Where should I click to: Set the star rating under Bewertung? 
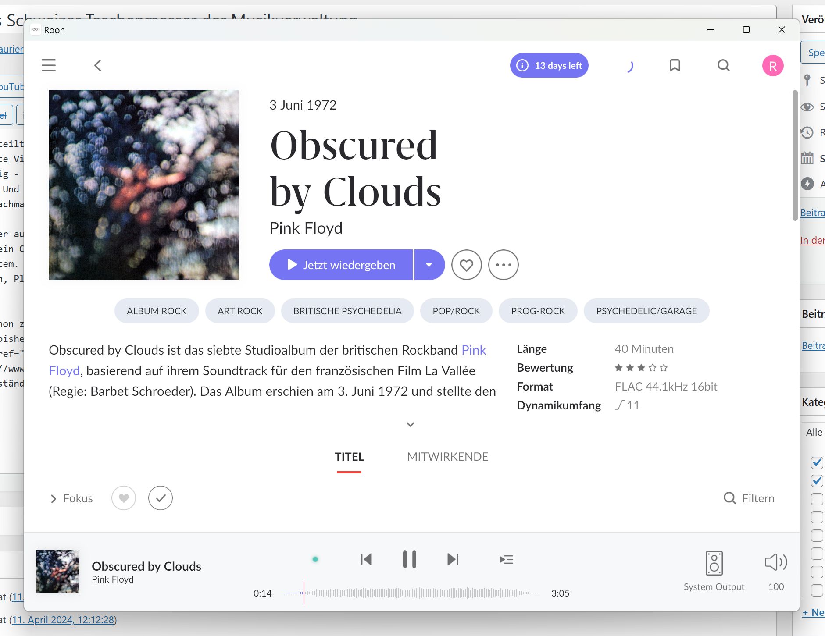pos(641,368)
